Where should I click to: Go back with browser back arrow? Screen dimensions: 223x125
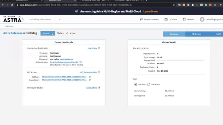3,5
